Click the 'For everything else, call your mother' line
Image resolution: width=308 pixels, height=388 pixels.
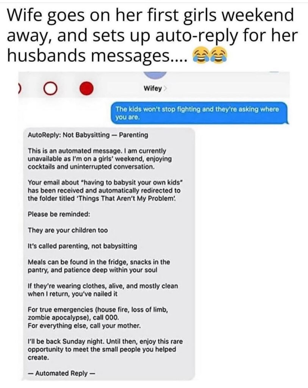(84, 325)
